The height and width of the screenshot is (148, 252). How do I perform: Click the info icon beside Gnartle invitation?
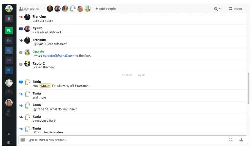[x=21, y=52]
